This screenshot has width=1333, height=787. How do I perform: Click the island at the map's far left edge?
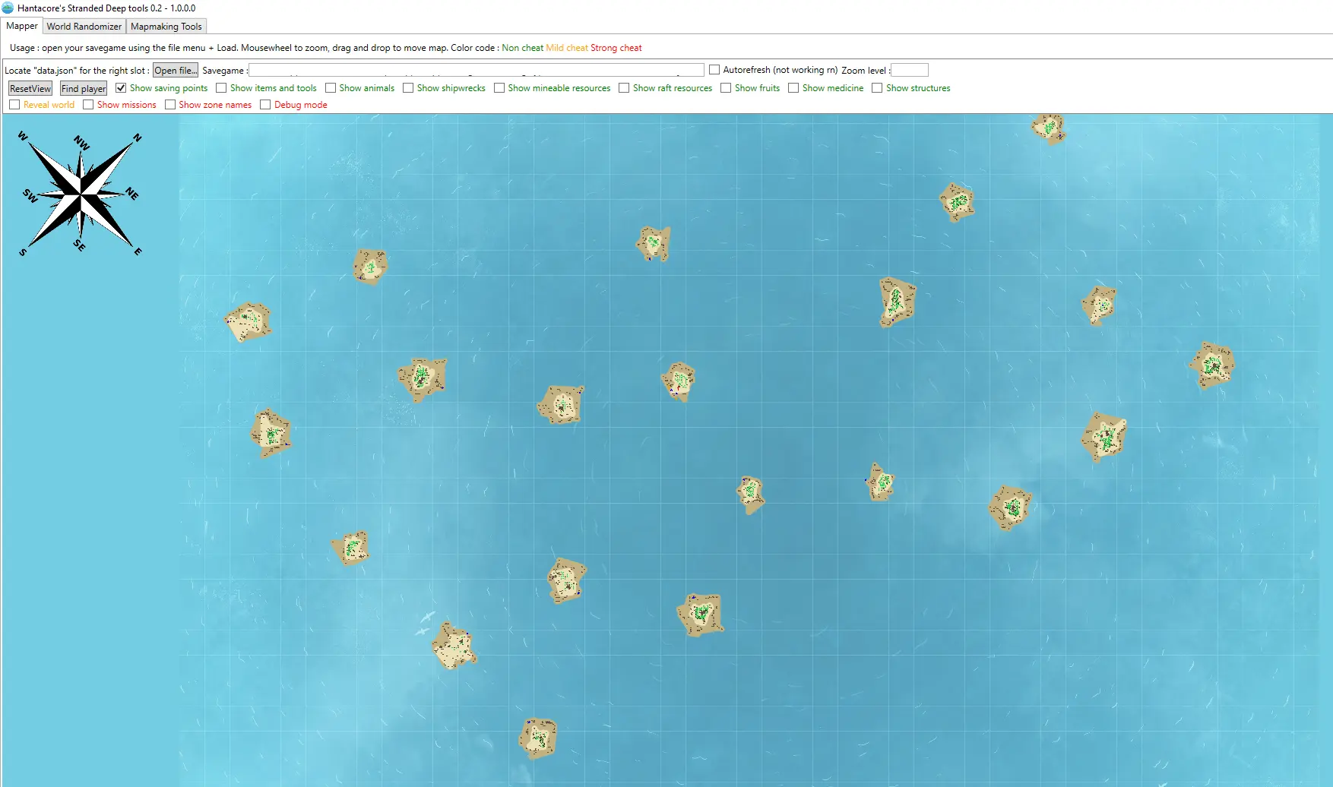click(x=249, y=322)
